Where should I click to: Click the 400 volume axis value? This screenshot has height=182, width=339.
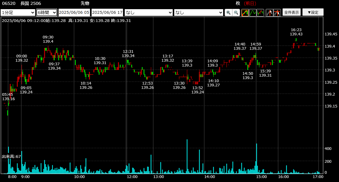coord(328,148)
